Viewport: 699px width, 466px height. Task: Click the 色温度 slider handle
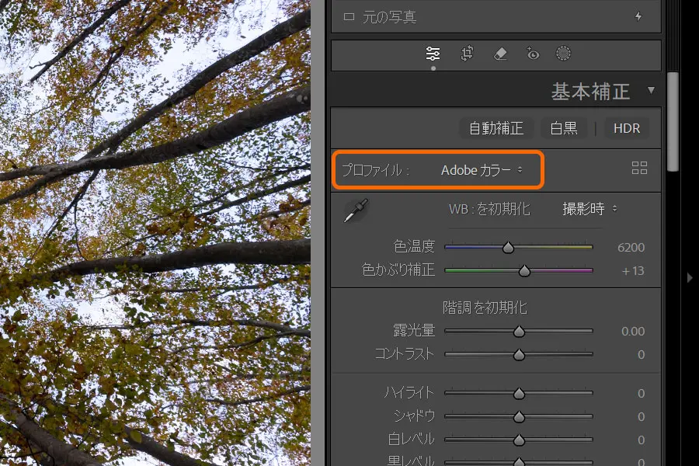tap(508, 248)
